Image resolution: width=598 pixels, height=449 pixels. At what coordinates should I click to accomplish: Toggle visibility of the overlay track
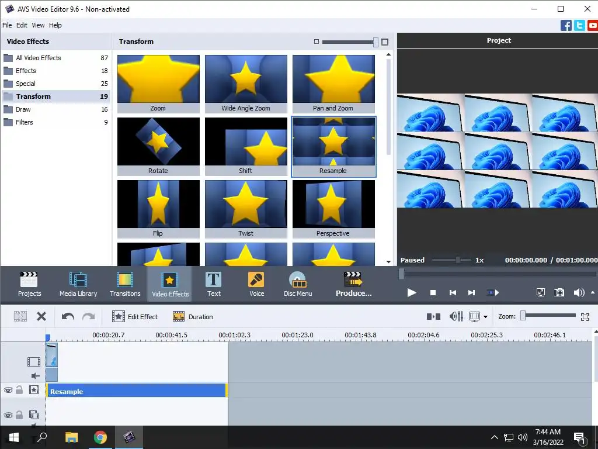[x=8, y=415]
